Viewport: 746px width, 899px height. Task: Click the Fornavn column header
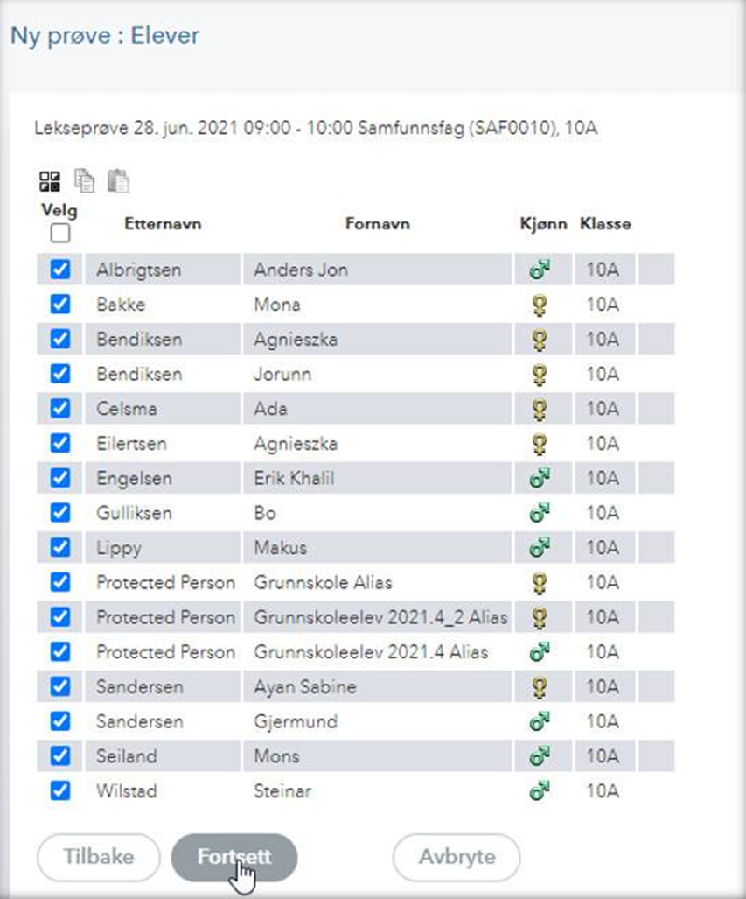tap(377, 224)
